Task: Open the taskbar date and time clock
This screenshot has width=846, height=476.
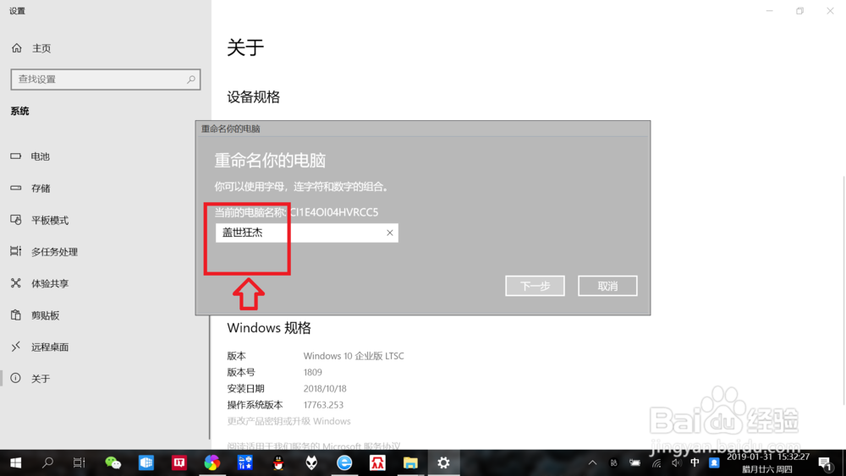Action: click(768, 462)
